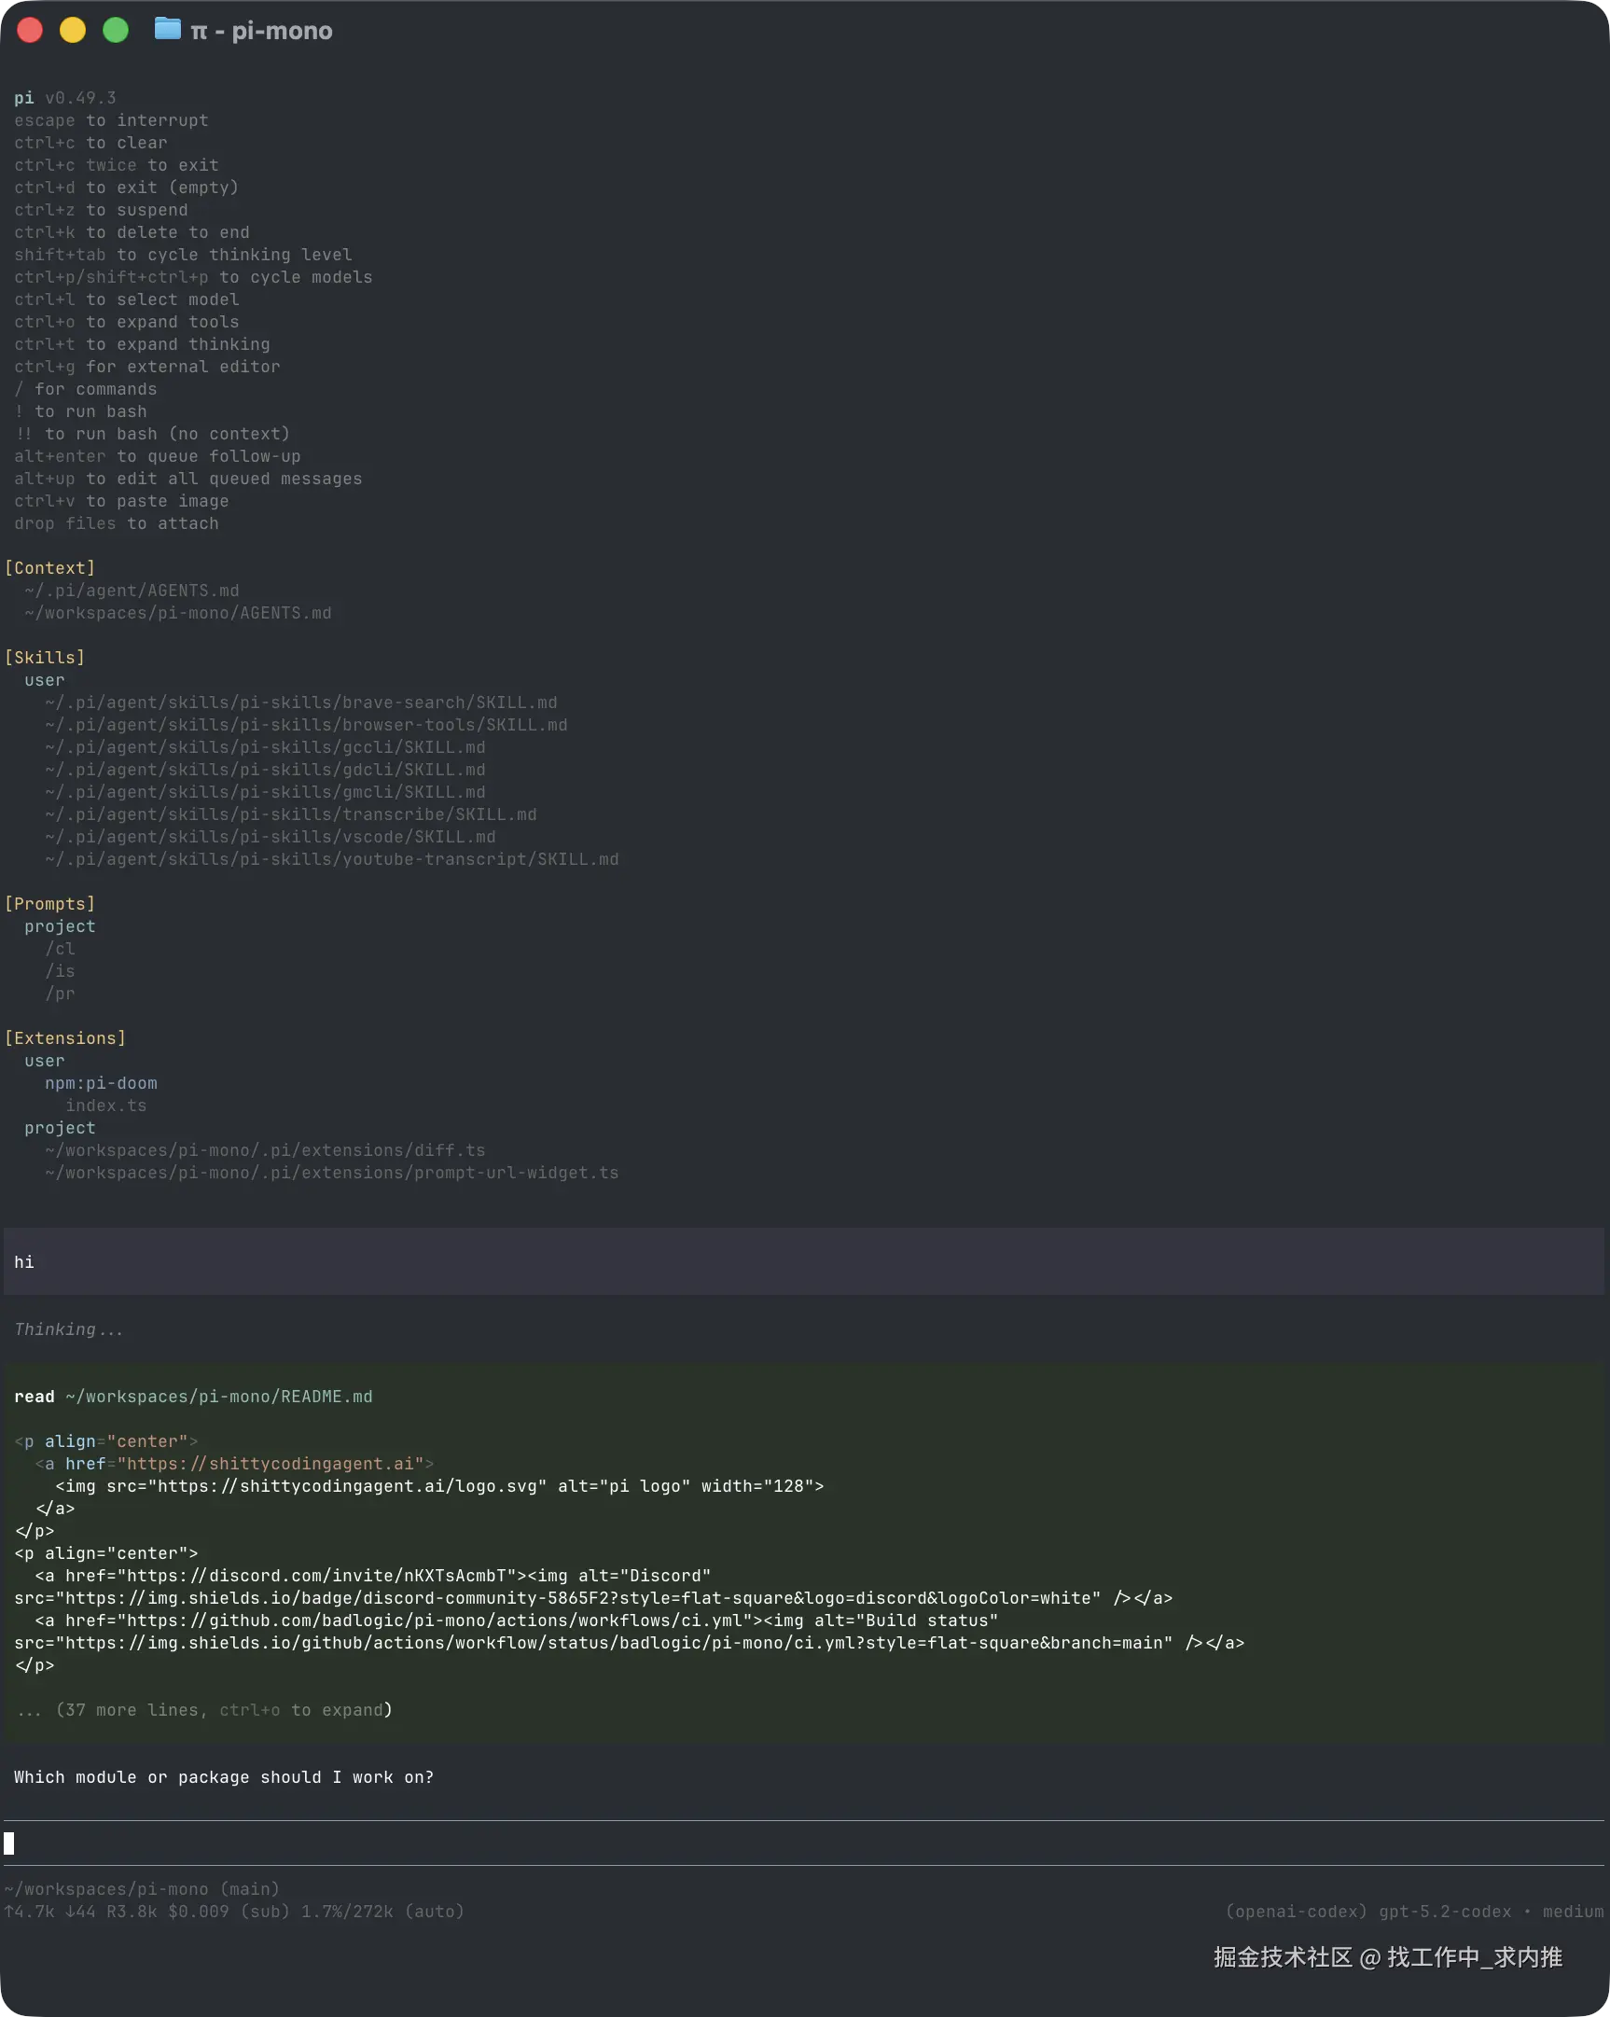Viewport: 1610px width, 2017px height.
Task: Select the /pr project prompt
Action: (60, 994)
